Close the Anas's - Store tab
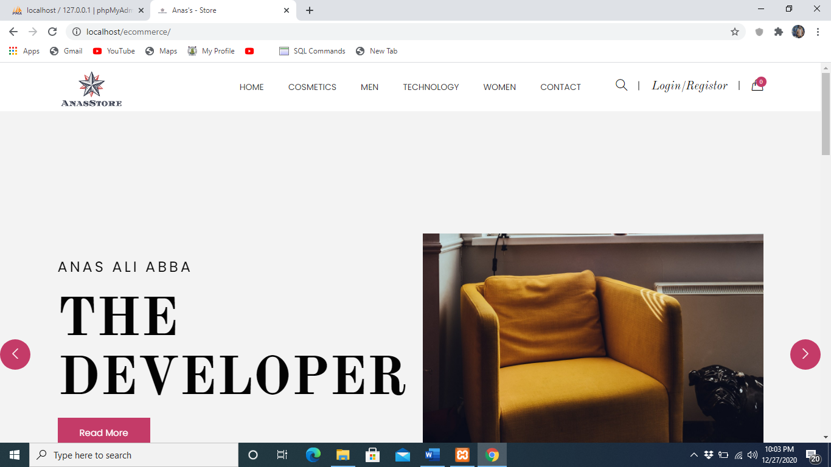Image resolution: width=831 pixels, height=467 pixels. pyautogui.click(x=287, y=10)
